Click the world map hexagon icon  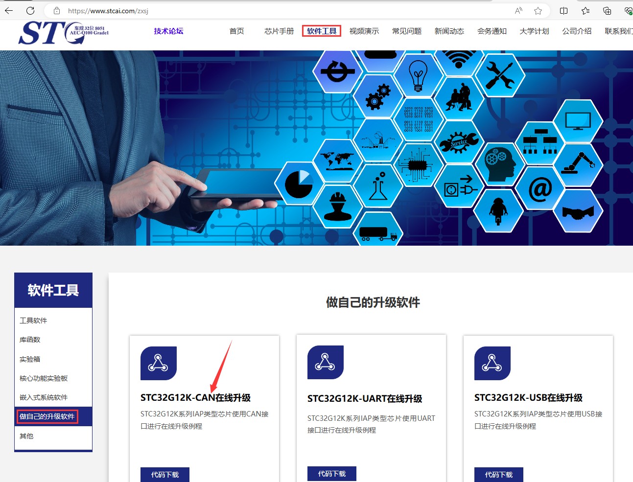(337, 161)
